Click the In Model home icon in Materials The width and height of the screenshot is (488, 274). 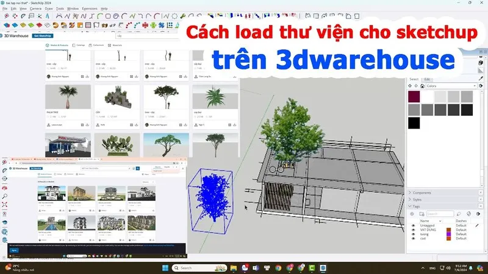click(x=422, y=86)
